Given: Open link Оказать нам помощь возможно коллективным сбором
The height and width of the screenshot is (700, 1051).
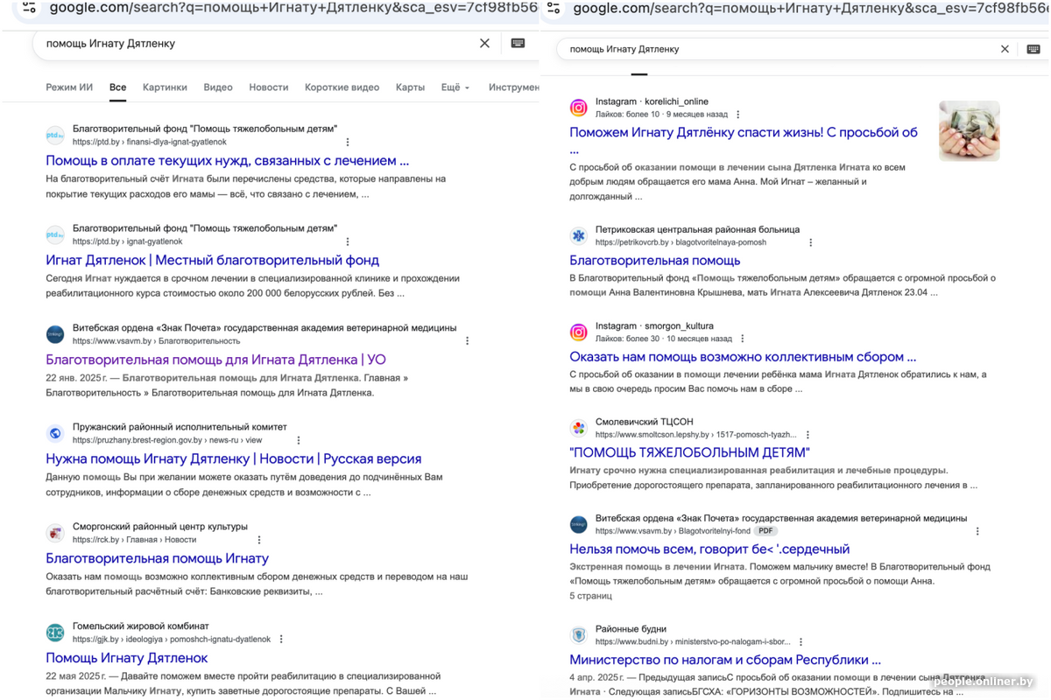Looking at the screenshot, I should click(743, 357).
